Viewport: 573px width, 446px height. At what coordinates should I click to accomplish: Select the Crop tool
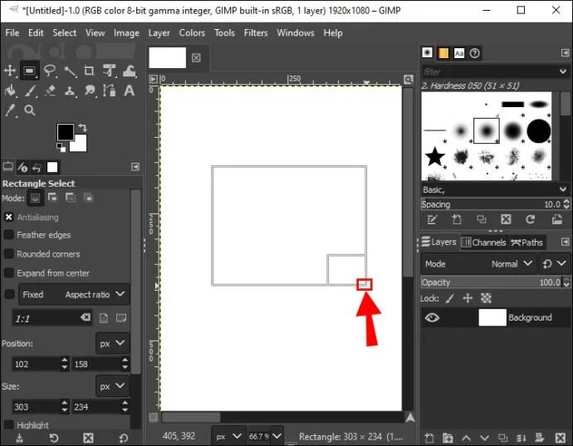tap(89, 71)
